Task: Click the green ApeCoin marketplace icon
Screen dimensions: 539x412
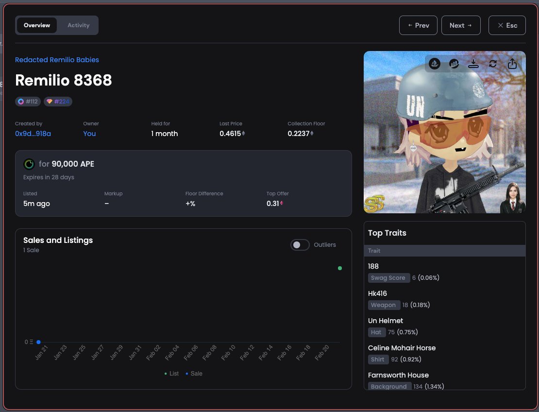Action: tap(29, 164)
